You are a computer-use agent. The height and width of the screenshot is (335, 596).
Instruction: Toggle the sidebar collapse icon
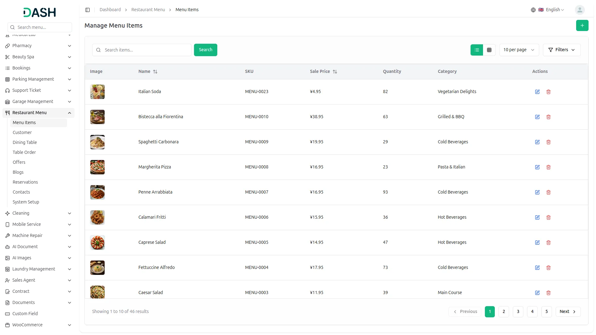[88, 10]
